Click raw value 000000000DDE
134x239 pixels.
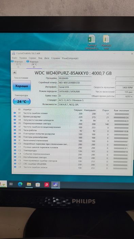tap(121, 117)
